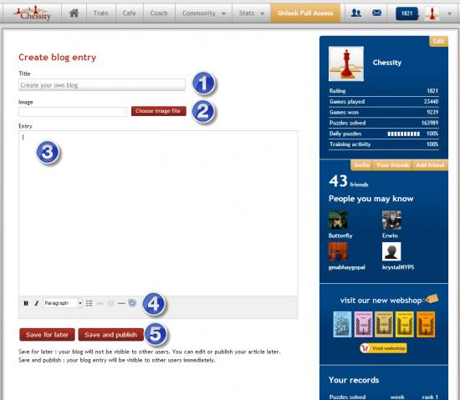Viewport: 460px width, 400px height.
Task: Toggle bold in the entry editor
Action: [26, 303]
